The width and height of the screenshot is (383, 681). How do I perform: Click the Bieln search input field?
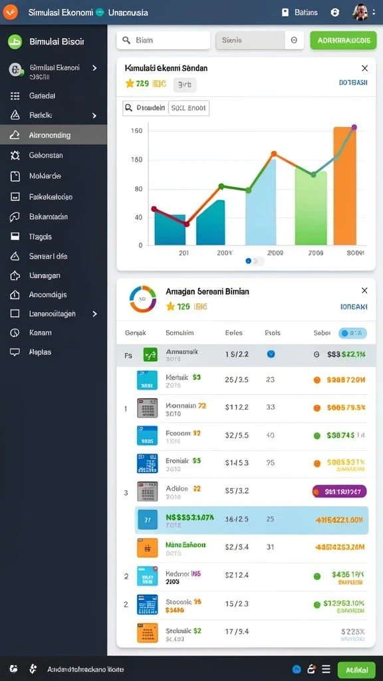tap(164, 41)
